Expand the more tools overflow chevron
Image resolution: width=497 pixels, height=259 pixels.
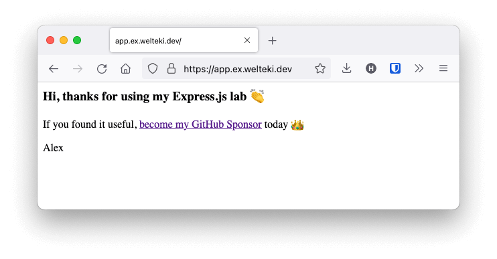click(x=419, y=68)
